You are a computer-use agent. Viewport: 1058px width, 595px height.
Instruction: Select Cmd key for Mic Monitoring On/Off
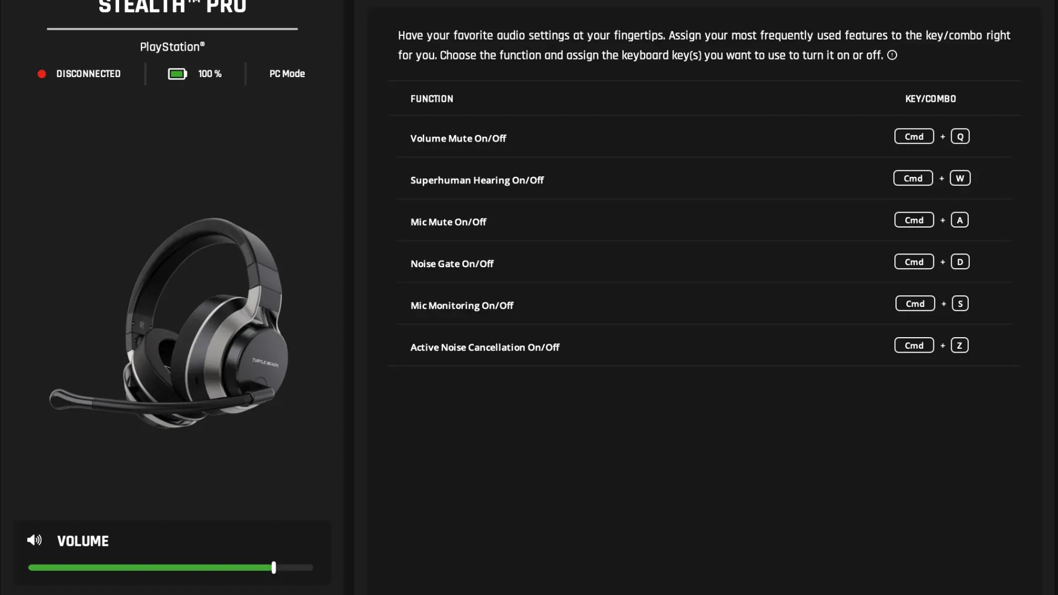click(915, 304)
